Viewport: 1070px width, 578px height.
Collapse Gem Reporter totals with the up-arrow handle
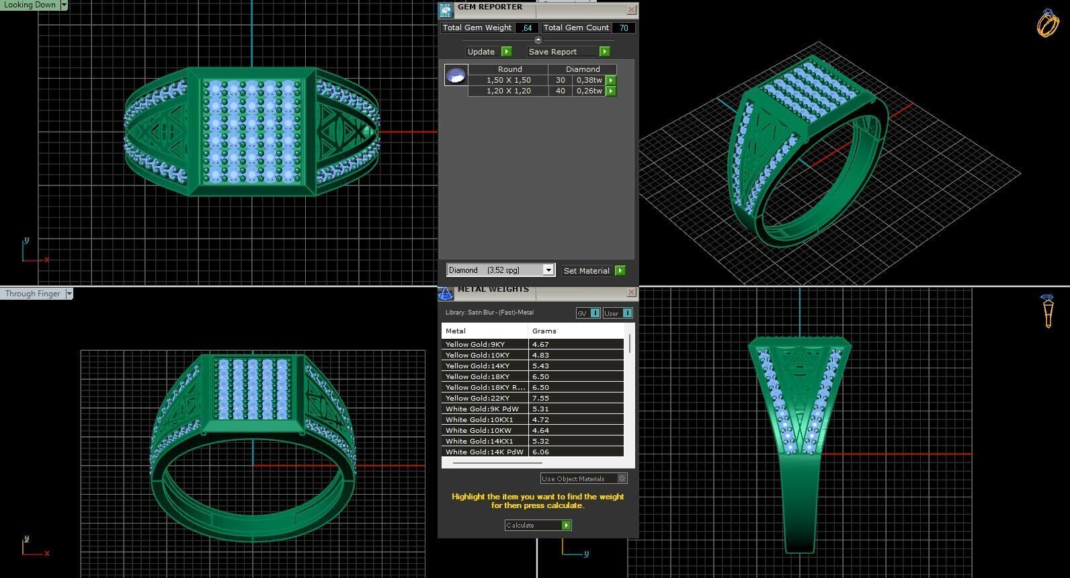(x=538, y=40)
